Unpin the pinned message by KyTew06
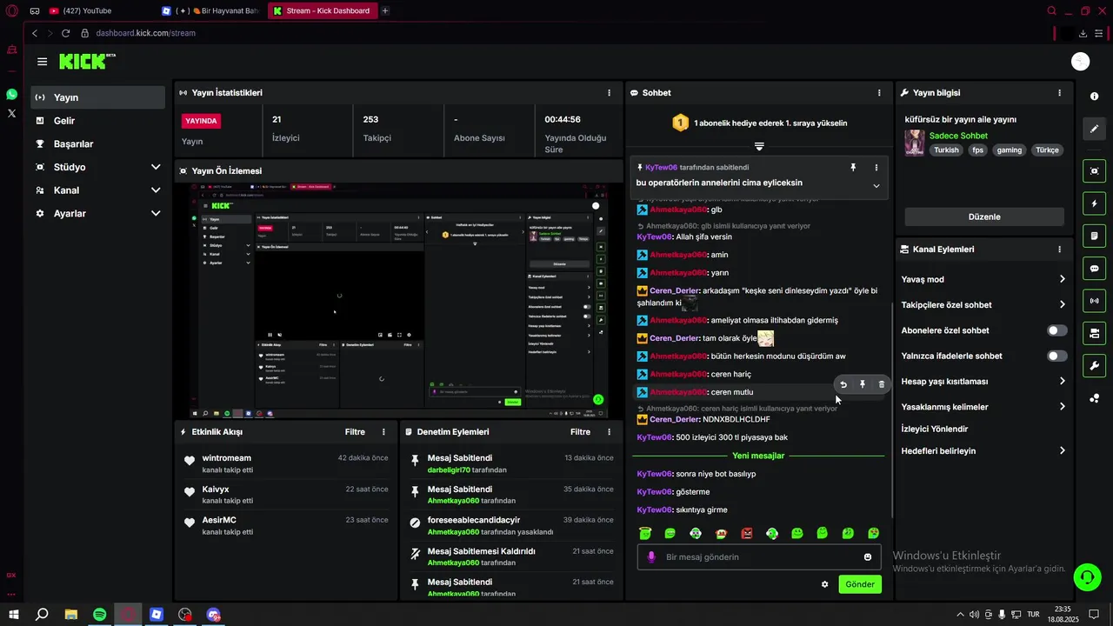 853,167
